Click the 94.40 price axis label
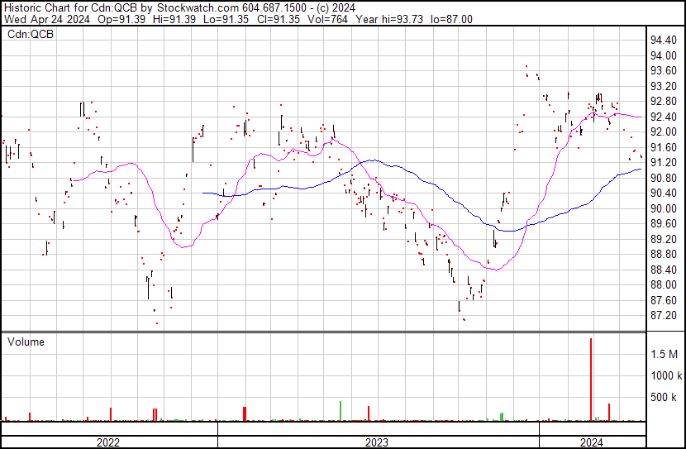 (x=663, y=41)
